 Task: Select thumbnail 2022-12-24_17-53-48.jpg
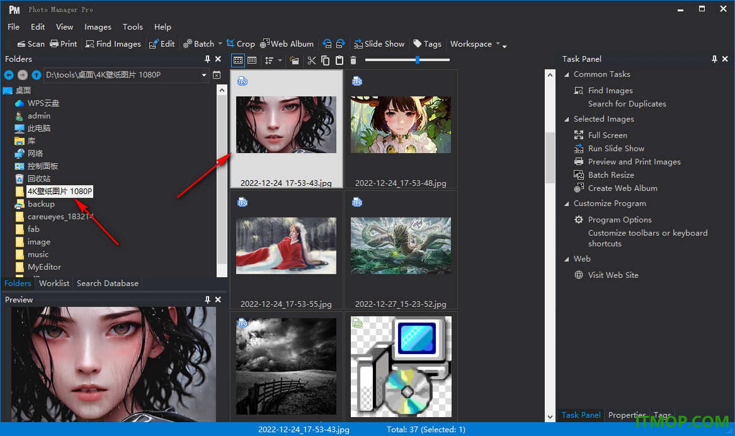[x=401, y=129]
